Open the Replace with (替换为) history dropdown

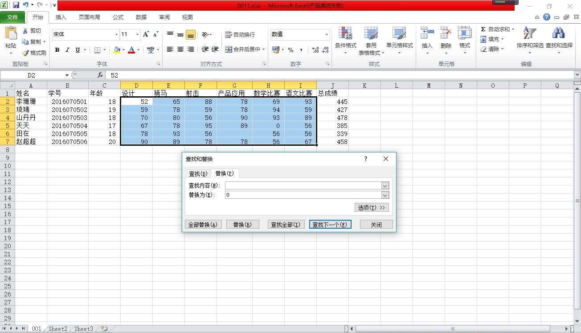tap(385, 195)
